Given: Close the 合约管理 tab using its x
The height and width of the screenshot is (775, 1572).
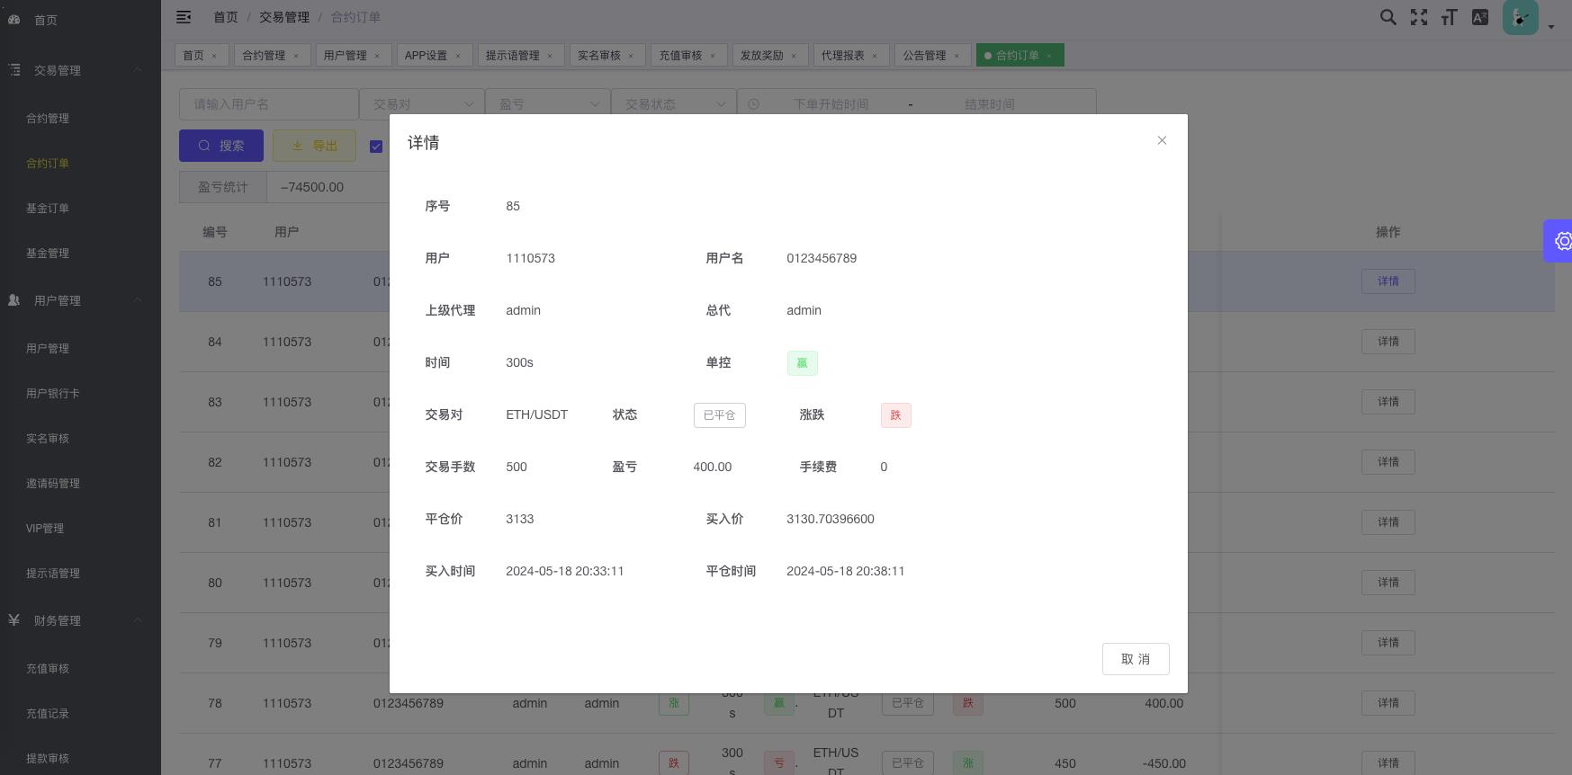Looking at the screenshot, I should pos(296,56).
